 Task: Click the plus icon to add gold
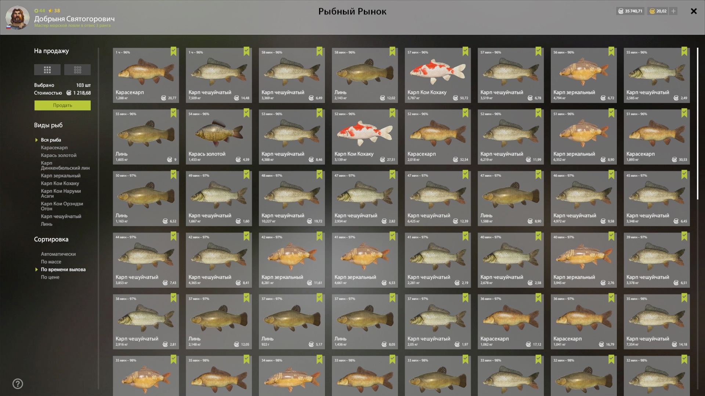tap(673, 11)
